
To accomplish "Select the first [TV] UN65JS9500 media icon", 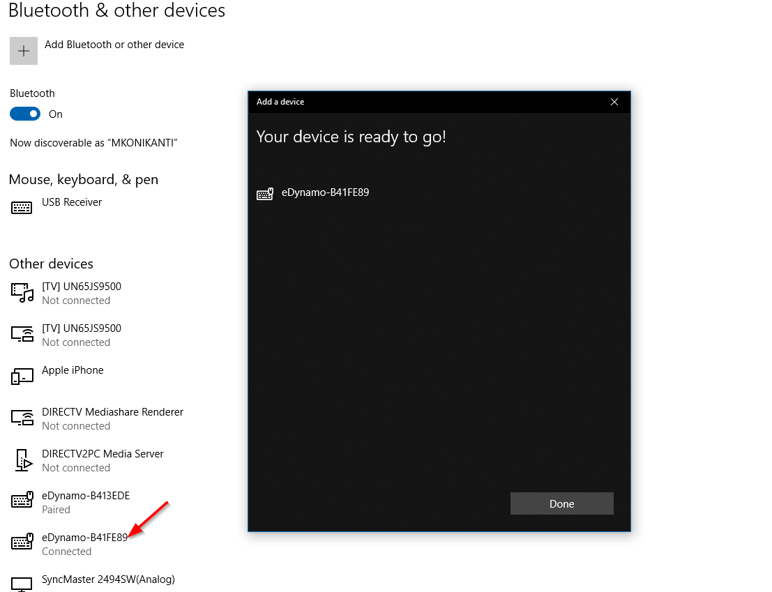I will [x=22, y=293].
